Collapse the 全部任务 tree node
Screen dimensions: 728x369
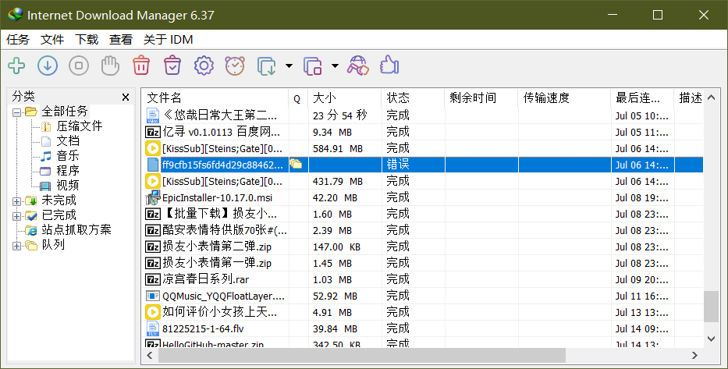coord(16,112)
